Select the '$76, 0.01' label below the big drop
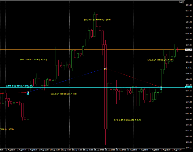Screen dimensions: 193x152 [128, 120]
